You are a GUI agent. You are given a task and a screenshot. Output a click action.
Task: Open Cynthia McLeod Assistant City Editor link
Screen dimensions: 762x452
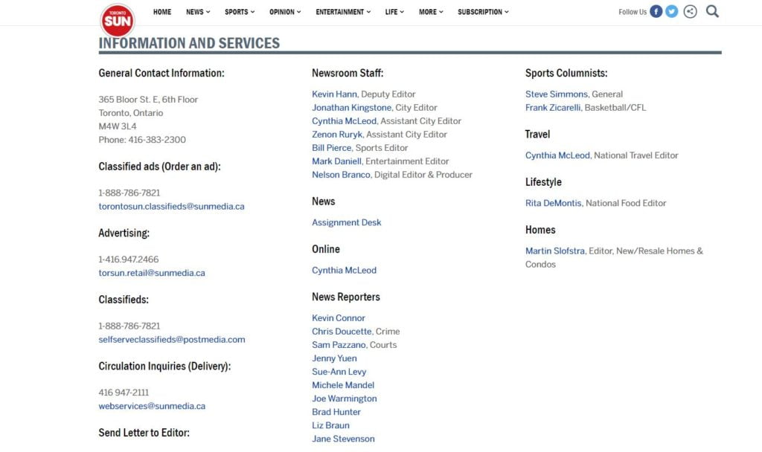(344, 121)
